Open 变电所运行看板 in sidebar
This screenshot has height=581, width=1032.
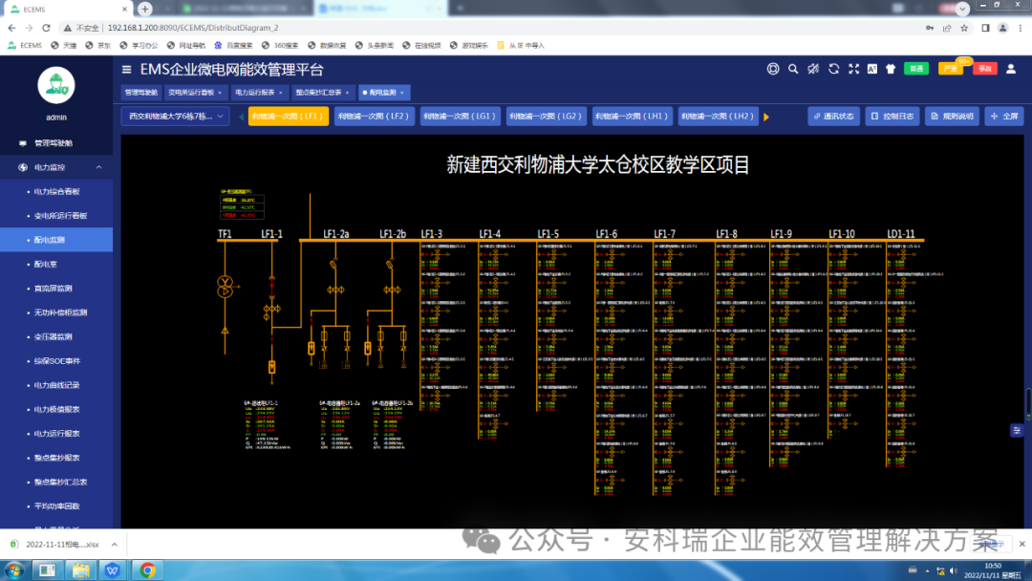pos(56,216)
